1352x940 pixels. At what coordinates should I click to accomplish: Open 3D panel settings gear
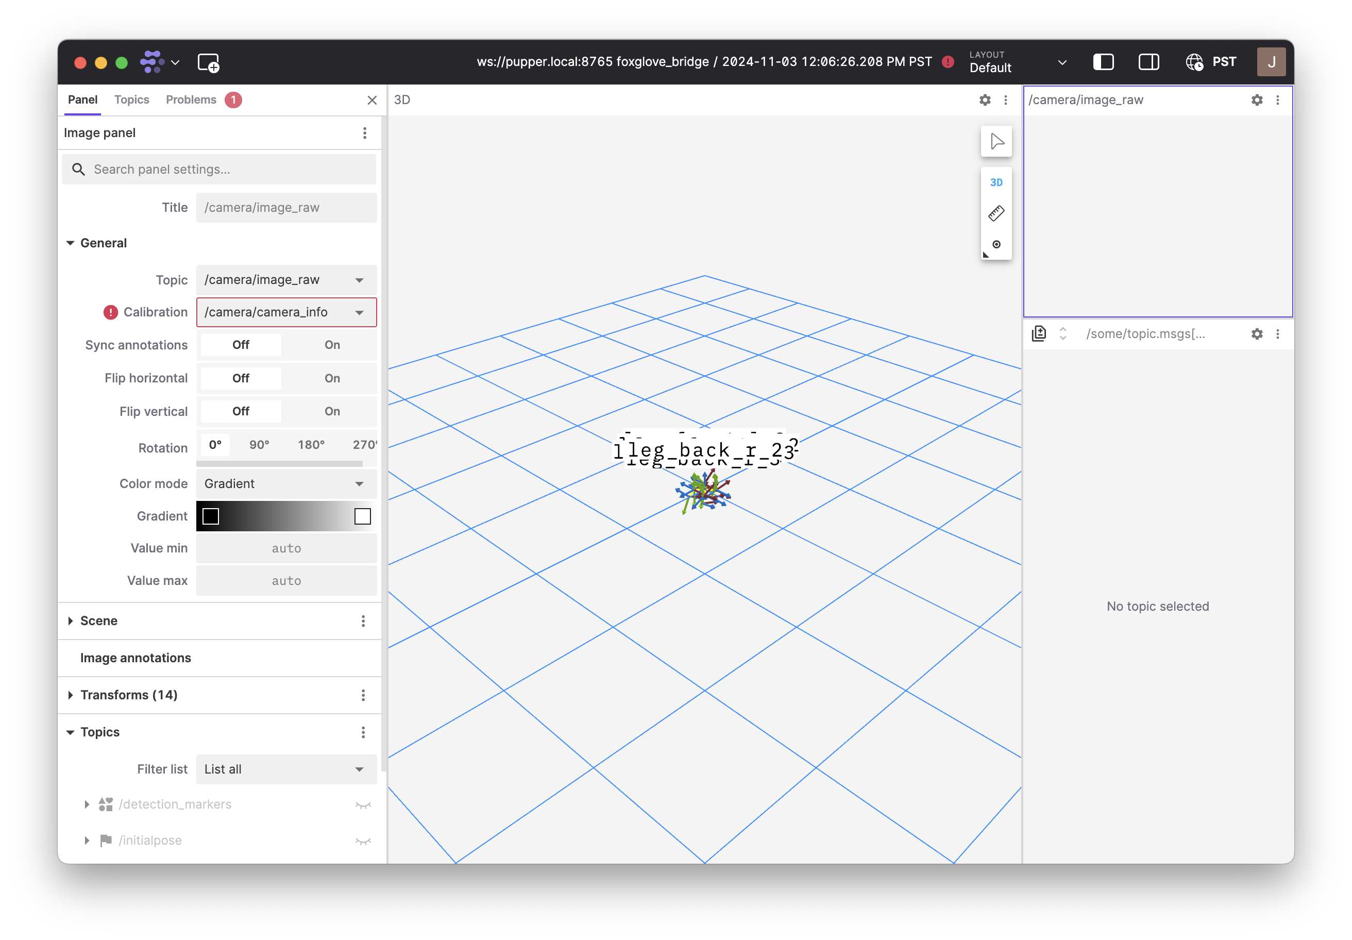pyautogui.click(x=985, y=100)
